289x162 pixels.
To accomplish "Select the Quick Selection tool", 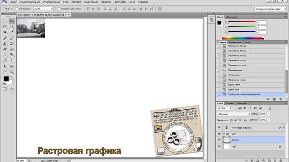I will [x=12, y=27].
